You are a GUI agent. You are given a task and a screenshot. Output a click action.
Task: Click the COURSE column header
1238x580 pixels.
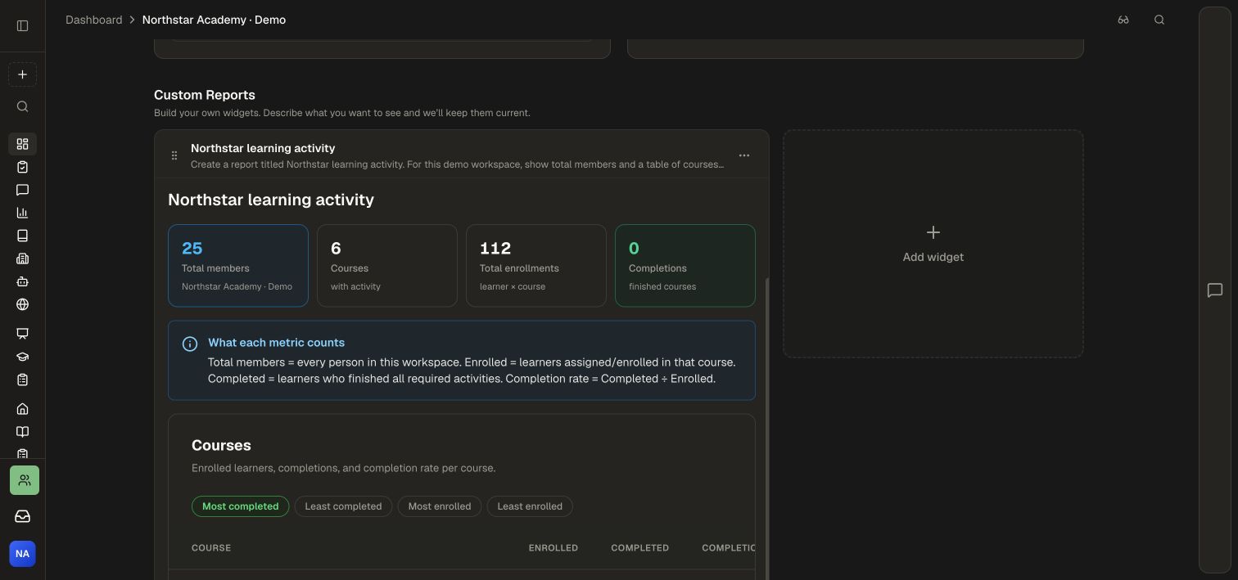211,548
